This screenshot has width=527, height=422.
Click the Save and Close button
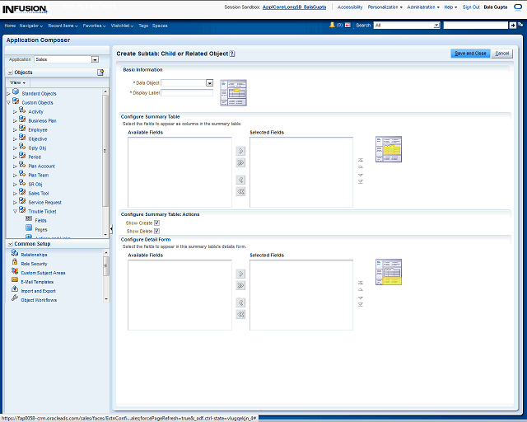[469, 54]
